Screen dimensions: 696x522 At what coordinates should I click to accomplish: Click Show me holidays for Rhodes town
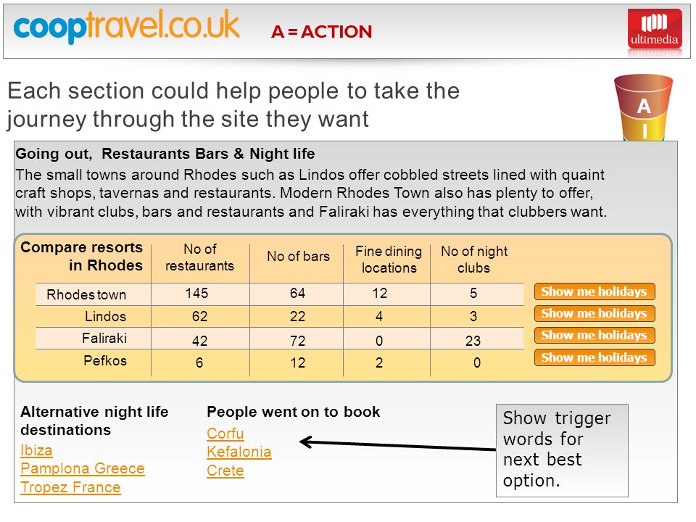(594, 291)
